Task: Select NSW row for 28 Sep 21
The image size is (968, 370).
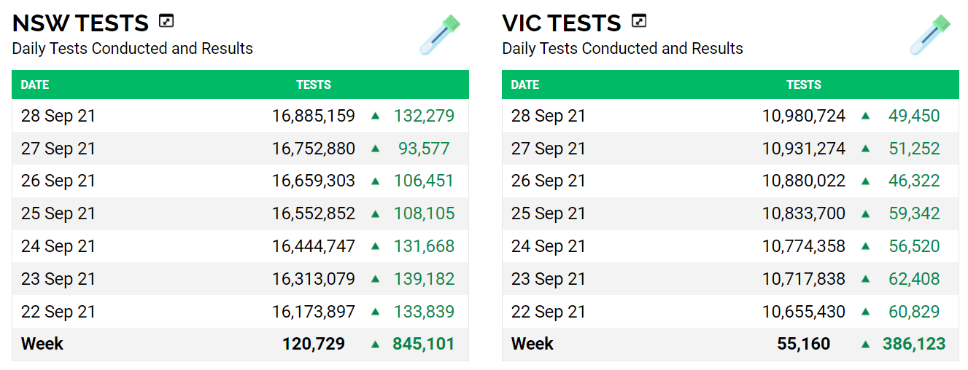Action: click(x=58, y=116)
